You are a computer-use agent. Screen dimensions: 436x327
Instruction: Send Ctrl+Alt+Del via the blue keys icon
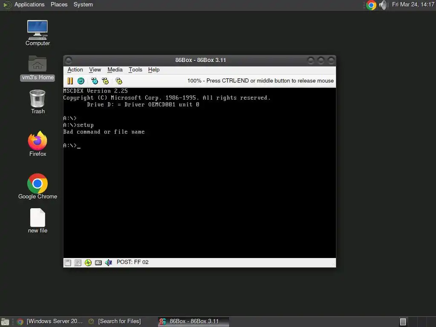[95, 81]
